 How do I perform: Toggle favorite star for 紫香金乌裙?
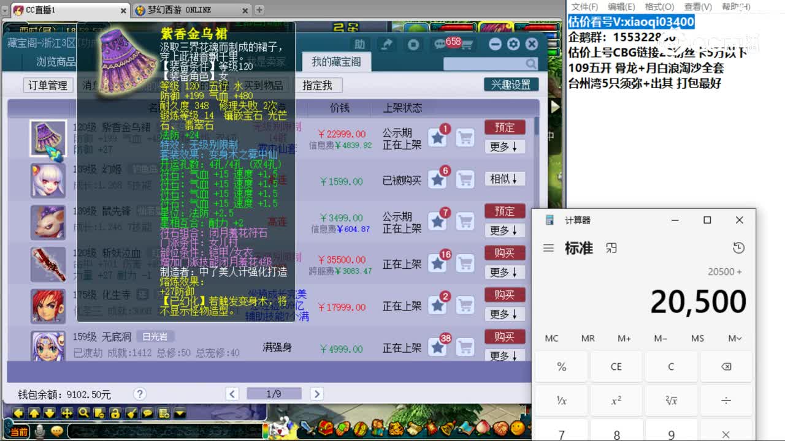pos(437,138)
